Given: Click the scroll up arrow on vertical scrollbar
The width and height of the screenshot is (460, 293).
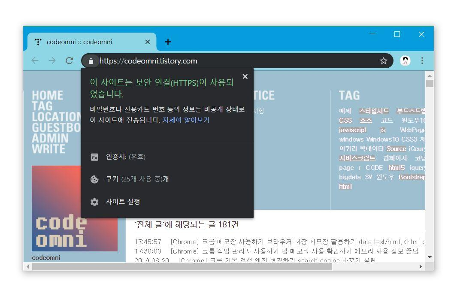Looking at the screenshot, I should [x=430, y=76].
